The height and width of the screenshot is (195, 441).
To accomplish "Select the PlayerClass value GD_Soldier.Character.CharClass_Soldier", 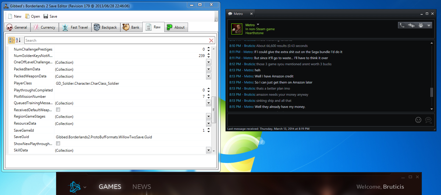I will (87, 83).
